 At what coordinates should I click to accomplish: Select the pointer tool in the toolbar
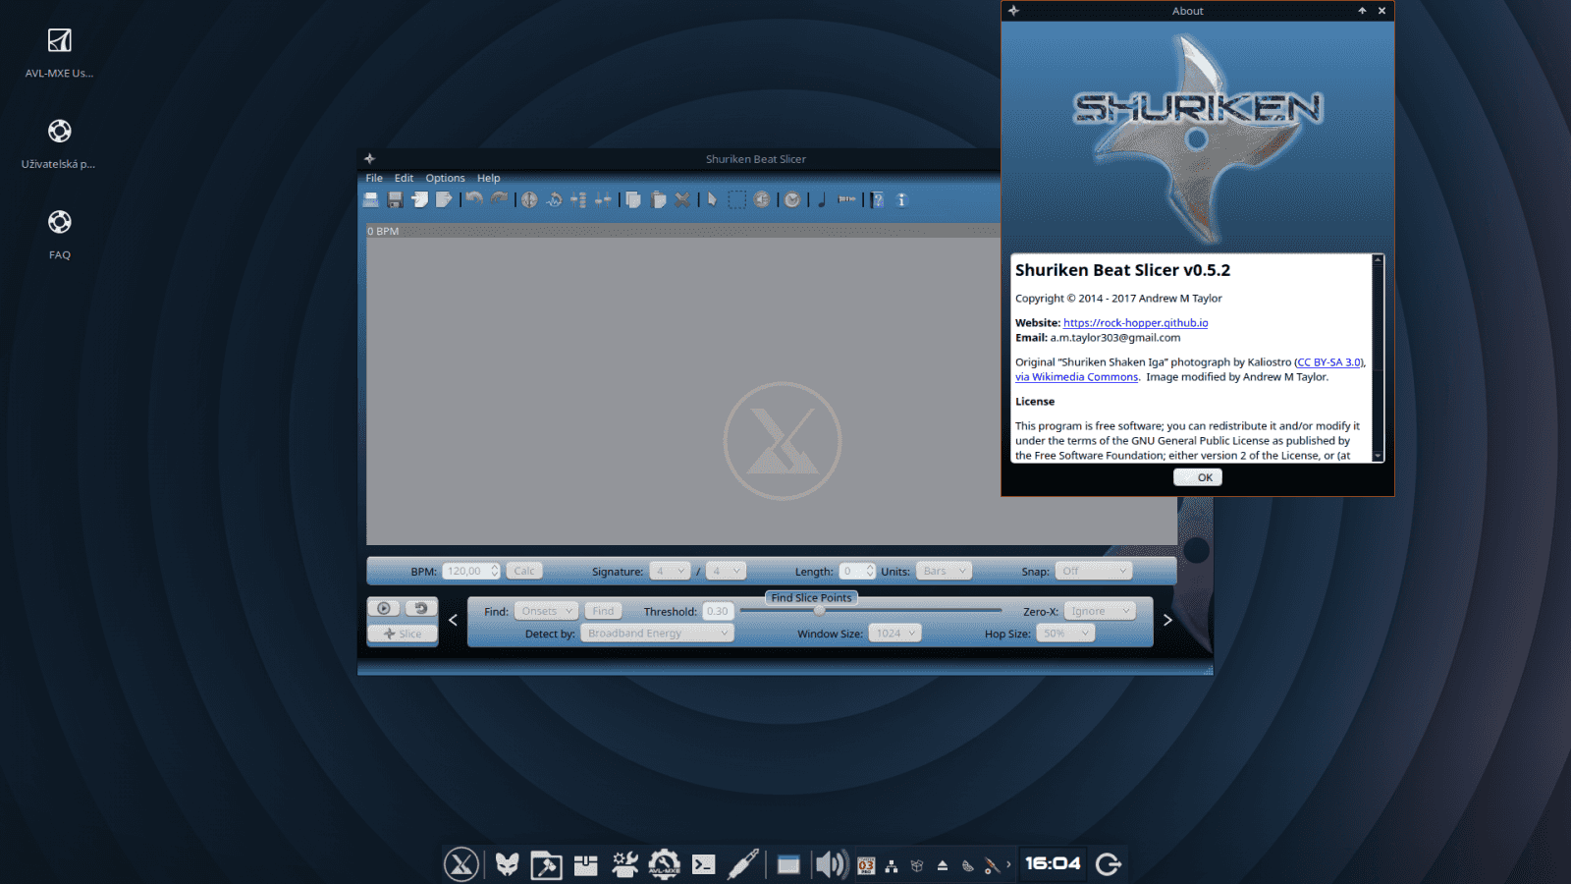[713, 200]
